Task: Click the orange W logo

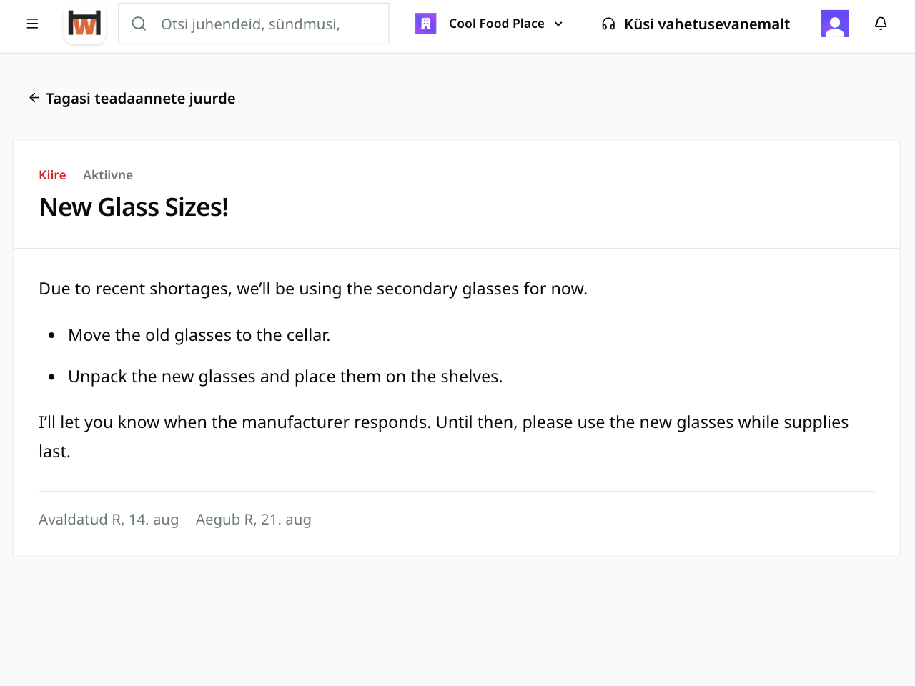Action: point(84,24)
